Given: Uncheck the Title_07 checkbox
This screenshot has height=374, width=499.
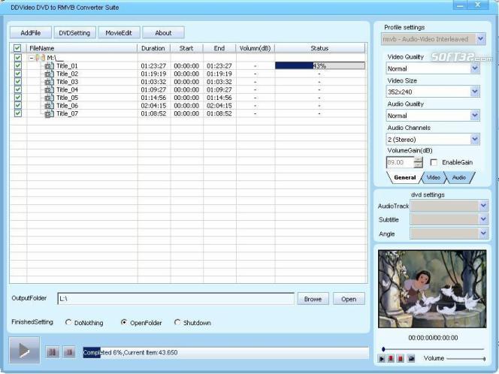Looking at the screenshot, I should pos(18,113).
